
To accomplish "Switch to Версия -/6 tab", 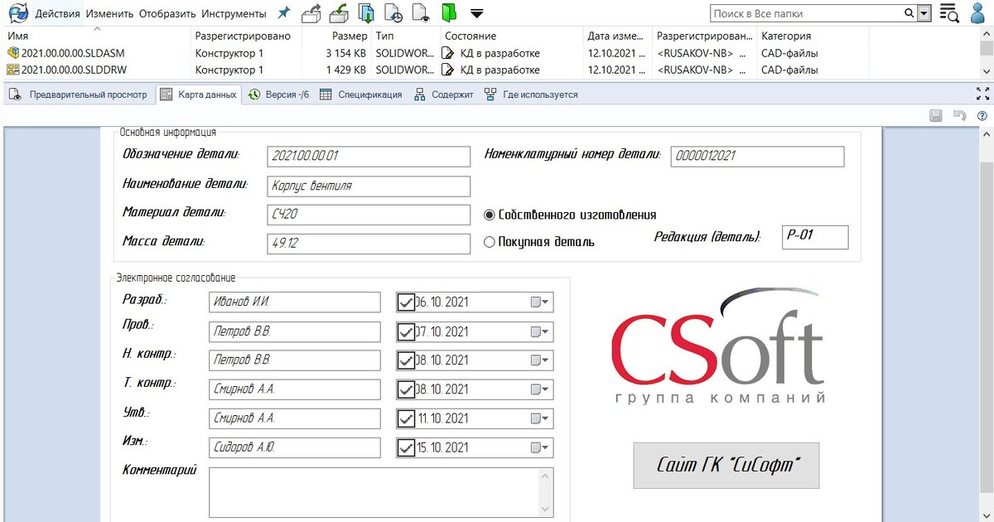I will pos(278,94).
